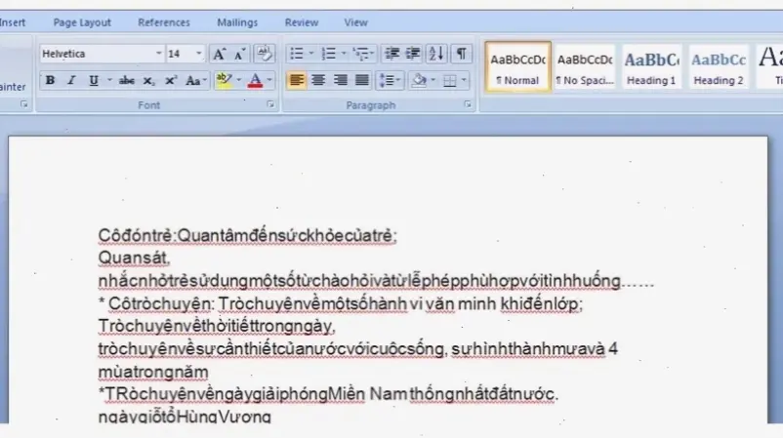Toggle Show/Hide paragraph marks
Viewport: 783px width, 438px height.
coord(462,54)
